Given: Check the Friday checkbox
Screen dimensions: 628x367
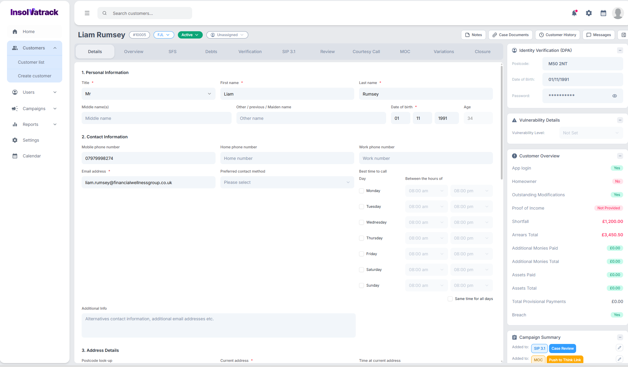Looking at the screenshot, I should click(362, 254).
